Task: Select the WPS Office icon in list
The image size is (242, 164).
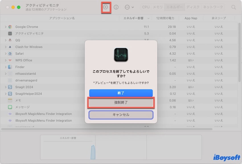Action: [10, 60]
